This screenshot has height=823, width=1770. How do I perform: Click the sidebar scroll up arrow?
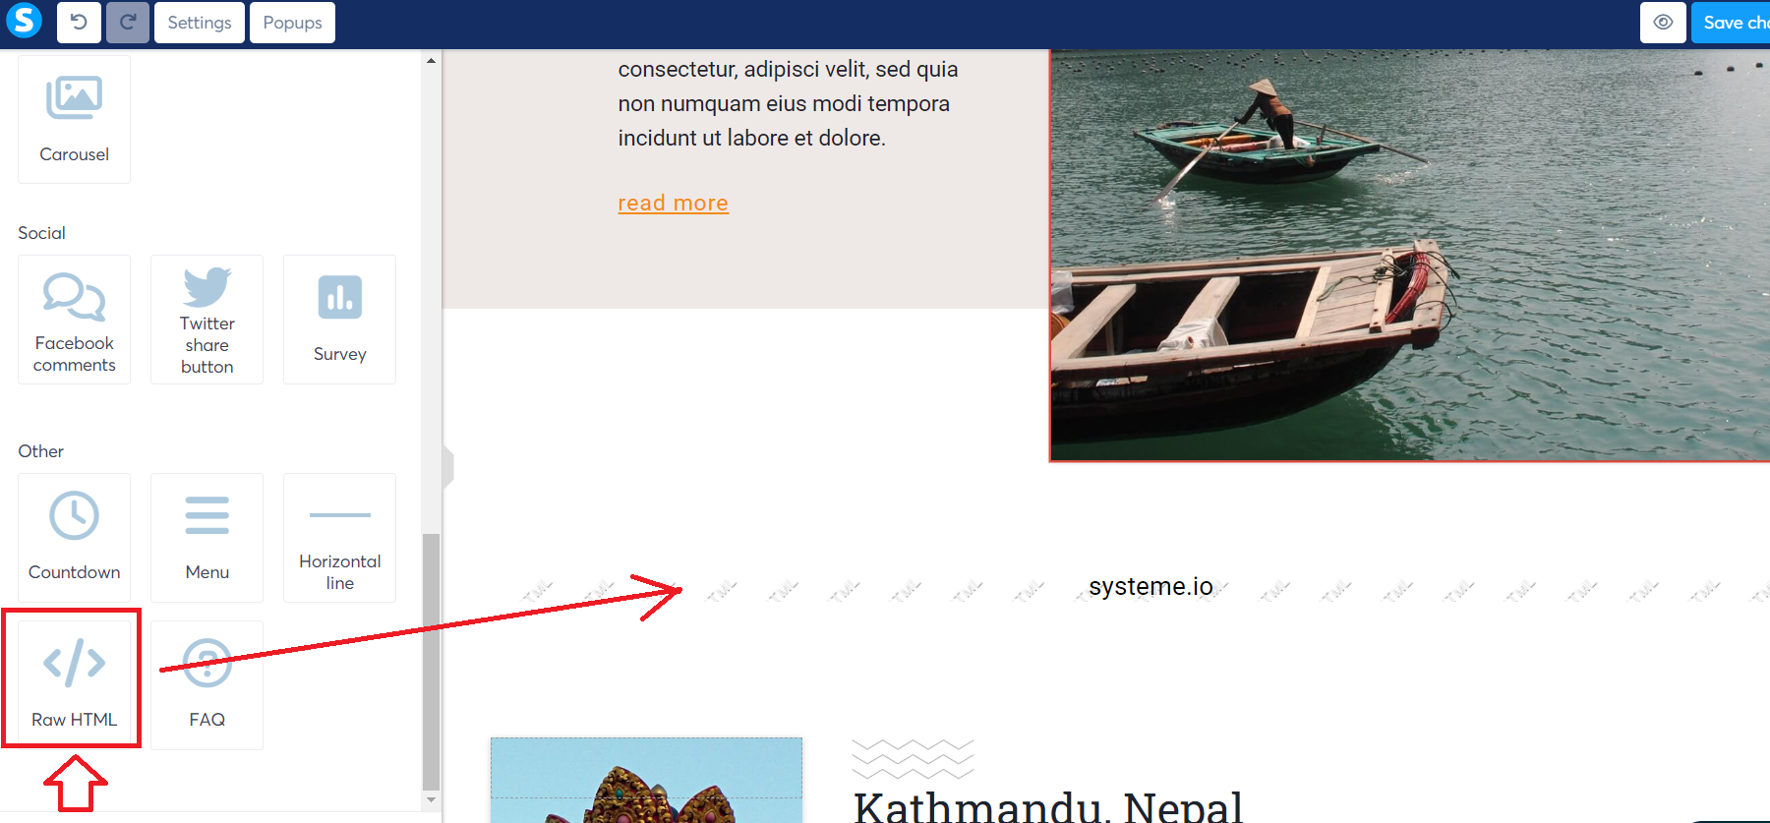click(x=431, y=61)
